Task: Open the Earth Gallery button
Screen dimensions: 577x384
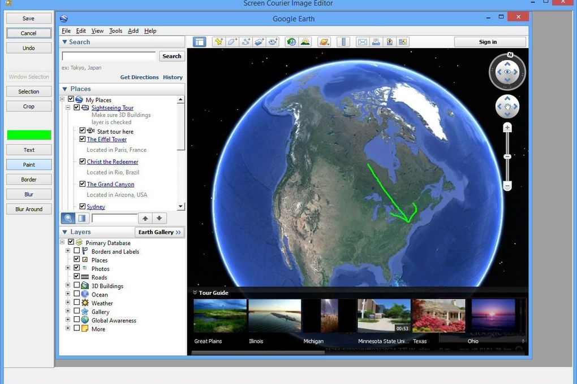Action: (x=160, y=232)
